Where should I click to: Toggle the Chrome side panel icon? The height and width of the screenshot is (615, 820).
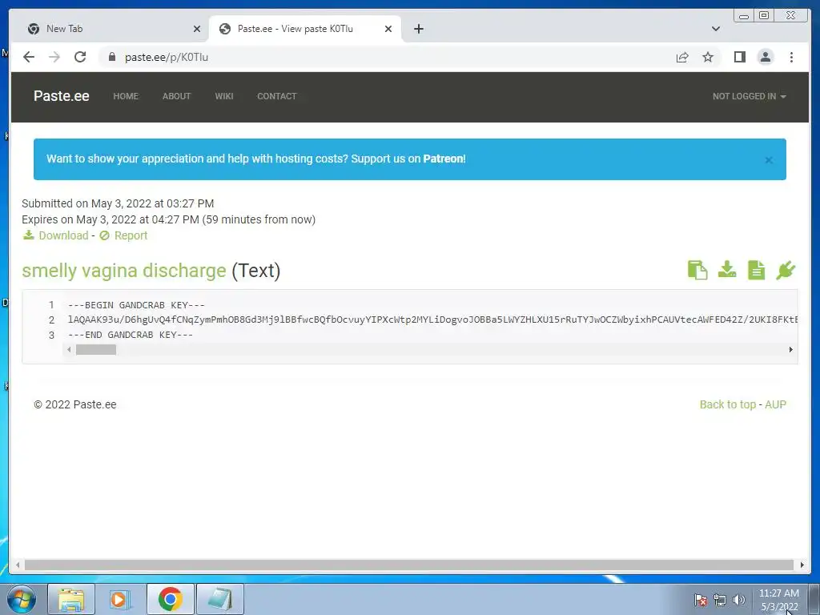tap(739, 57)
